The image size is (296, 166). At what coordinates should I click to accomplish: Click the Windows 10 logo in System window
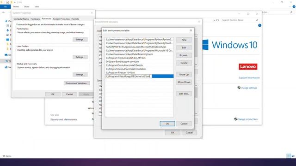(230, 45)
